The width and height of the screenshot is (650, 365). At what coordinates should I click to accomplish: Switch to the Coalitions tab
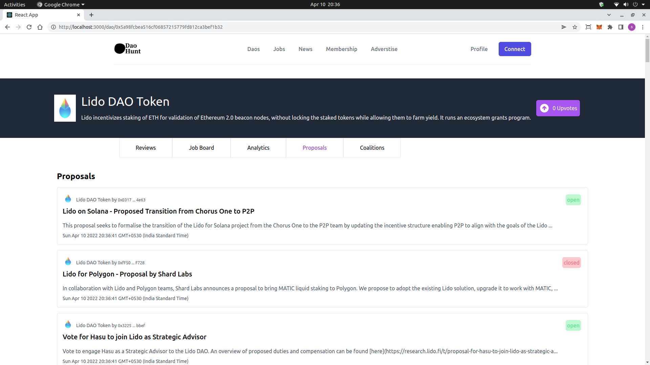point(372,148)
